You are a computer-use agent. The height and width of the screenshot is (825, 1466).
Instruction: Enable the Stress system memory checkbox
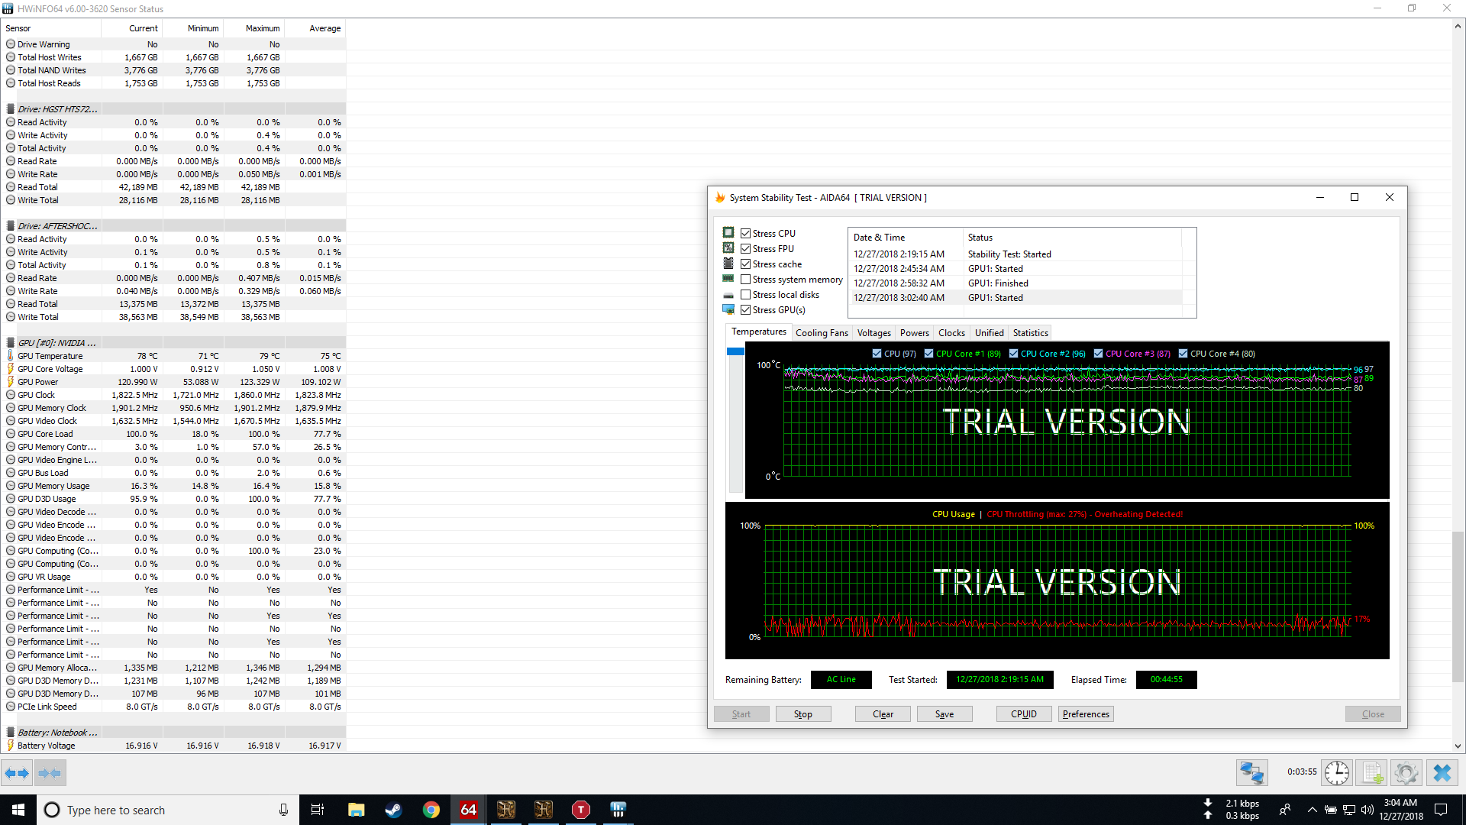[x=745, y=280]
